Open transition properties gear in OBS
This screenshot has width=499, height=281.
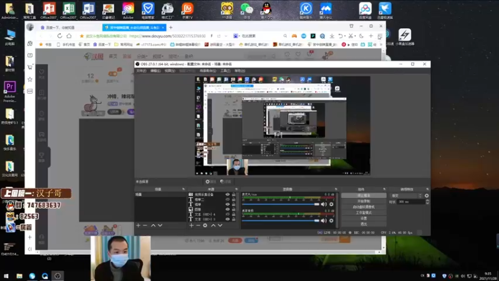[427, 195]
